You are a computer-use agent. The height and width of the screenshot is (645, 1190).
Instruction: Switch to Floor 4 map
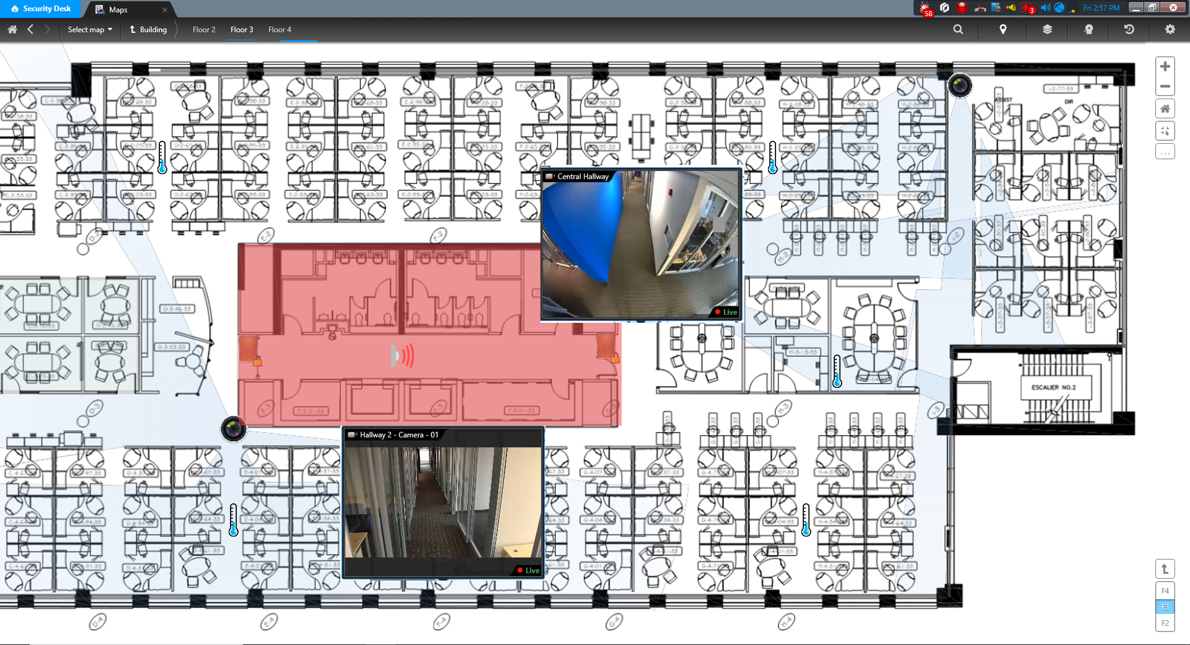pyautogui.click(x=280, y=29)
